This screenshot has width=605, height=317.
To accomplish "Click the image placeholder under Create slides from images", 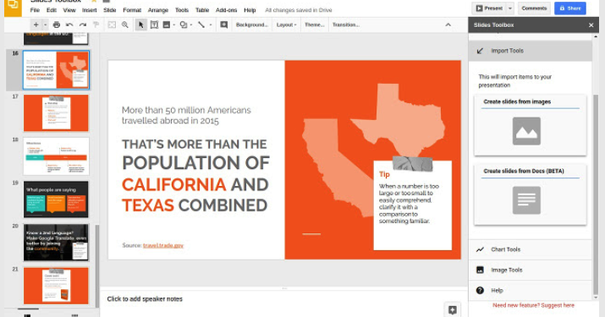I will [526, 131].
